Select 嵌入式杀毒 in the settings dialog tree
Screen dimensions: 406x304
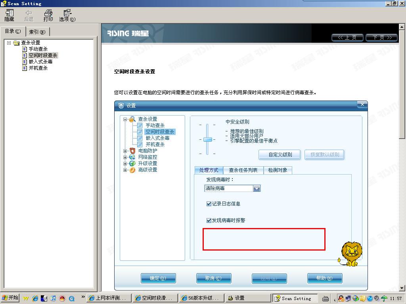point(157,138)
